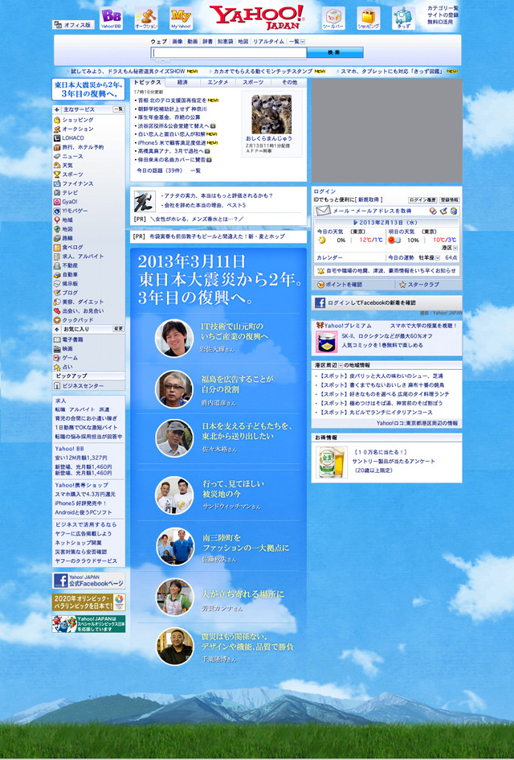The width and height of the screenshot is (514, 760).
Task: Click the クックパッド icon in sidebar
Action: (57, 320)
